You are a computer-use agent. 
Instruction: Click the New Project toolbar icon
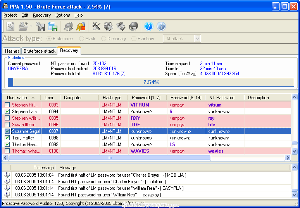pos(10,26)
